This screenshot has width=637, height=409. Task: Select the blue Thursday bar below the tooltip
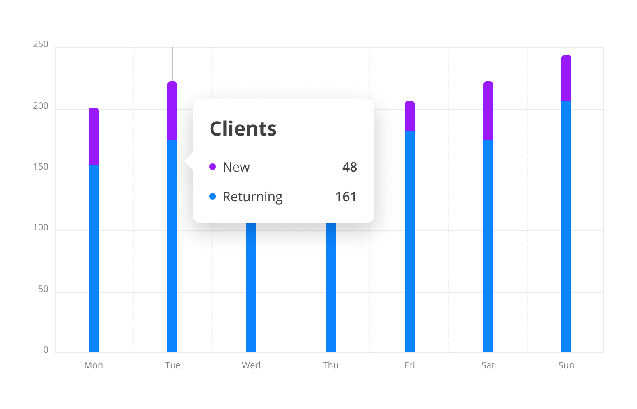tap(331, 287)
